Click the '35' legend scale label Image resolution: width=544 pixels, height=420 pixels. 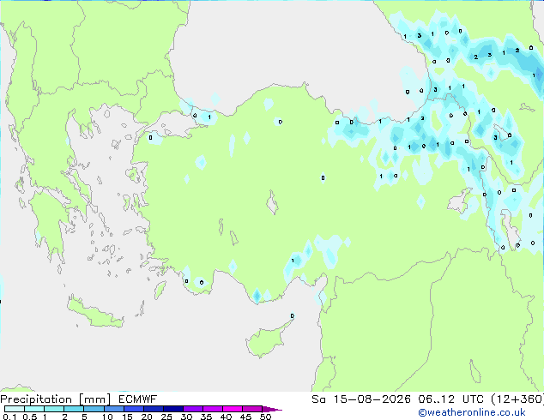[206, 417]
